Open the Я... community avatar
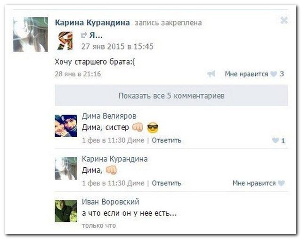The height and width of the screenshot is (239, 301). click(65, 41)
